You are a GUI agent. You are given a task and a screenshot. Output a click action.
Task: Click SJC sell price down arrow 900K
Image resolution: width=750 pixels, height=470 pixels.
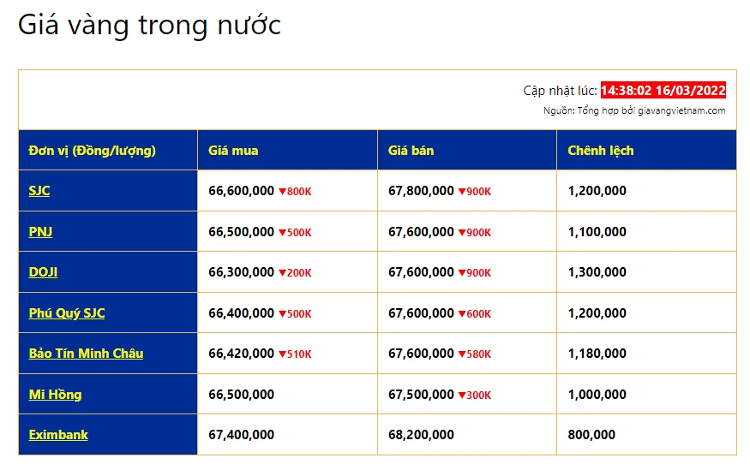(474, 192)
